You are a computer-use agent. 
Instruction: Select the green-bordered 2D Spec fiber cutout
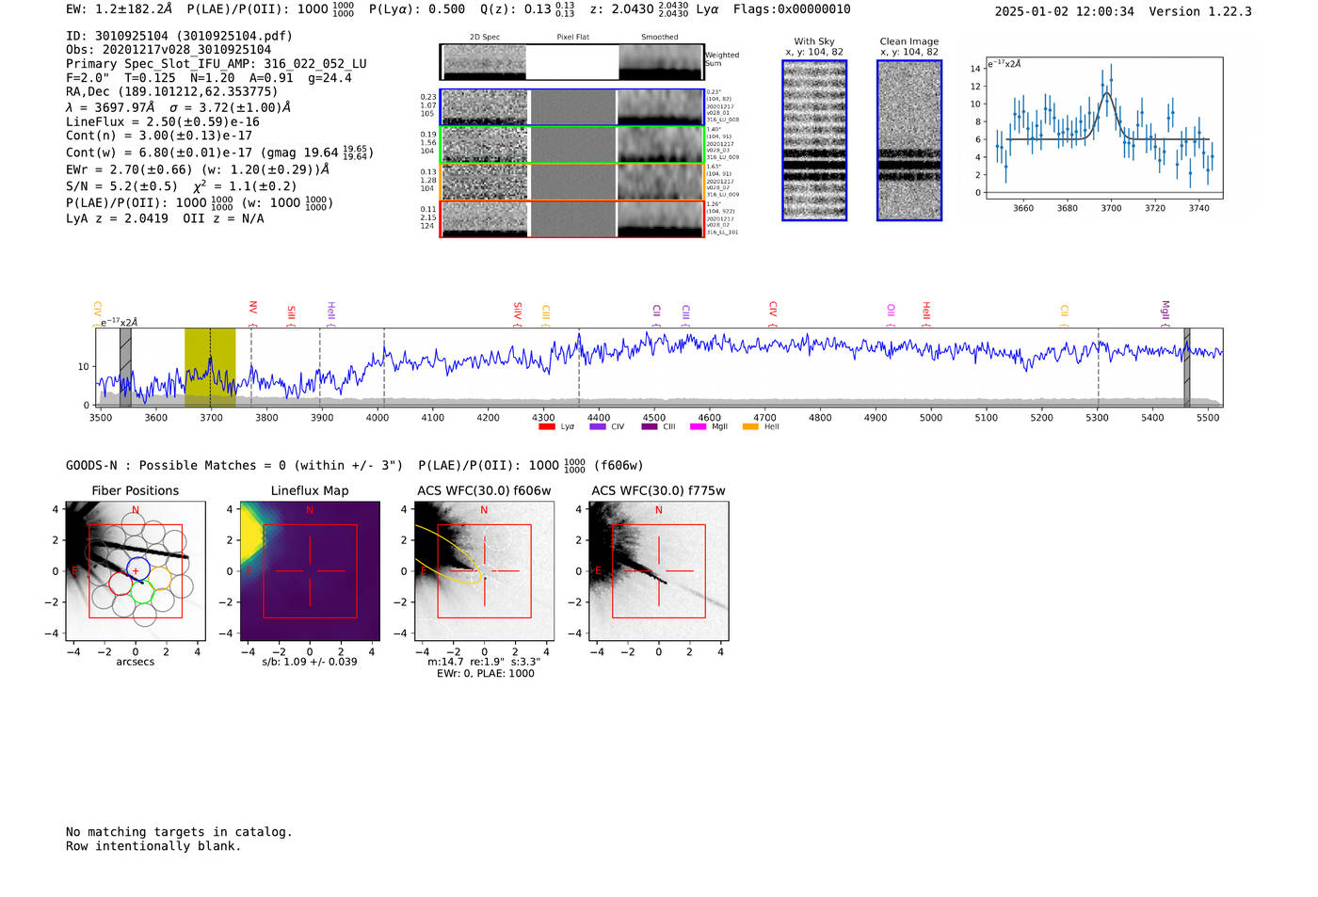[x=485, y=145]
